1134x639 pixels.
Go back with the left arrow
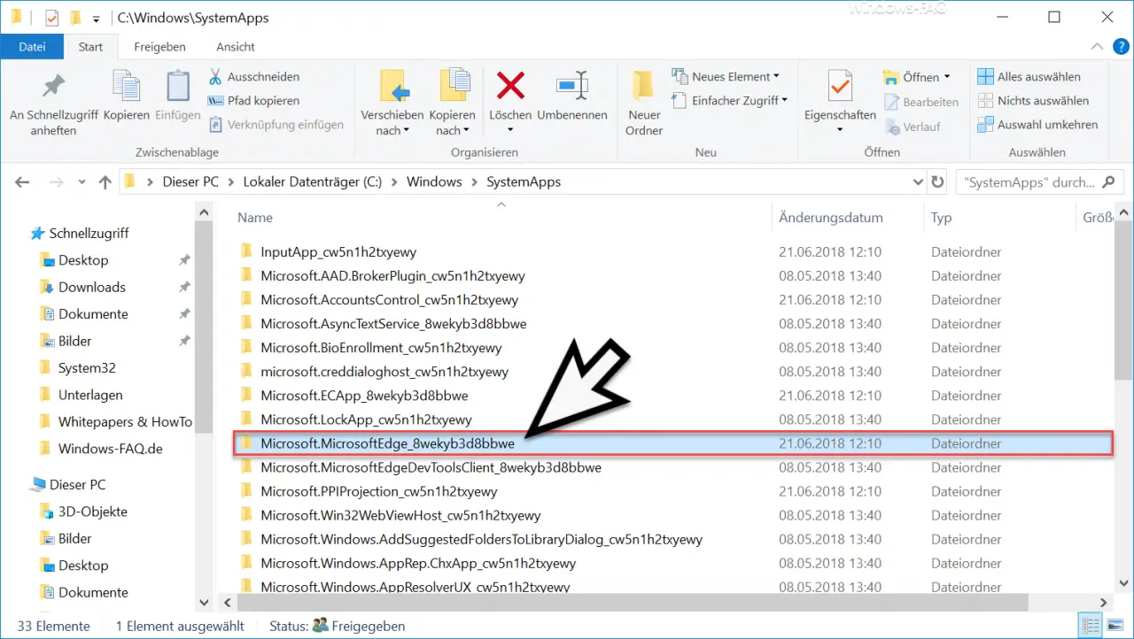click(x=23, y=182)
